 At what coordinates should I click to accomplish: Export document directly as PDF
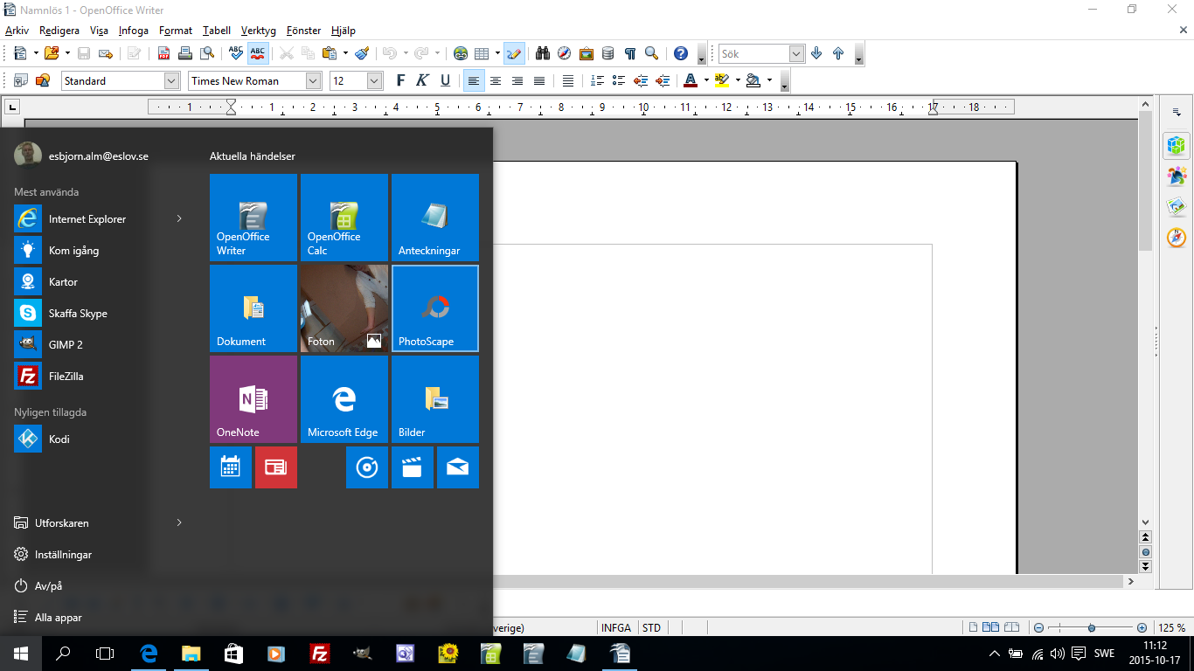pos(163,53)
